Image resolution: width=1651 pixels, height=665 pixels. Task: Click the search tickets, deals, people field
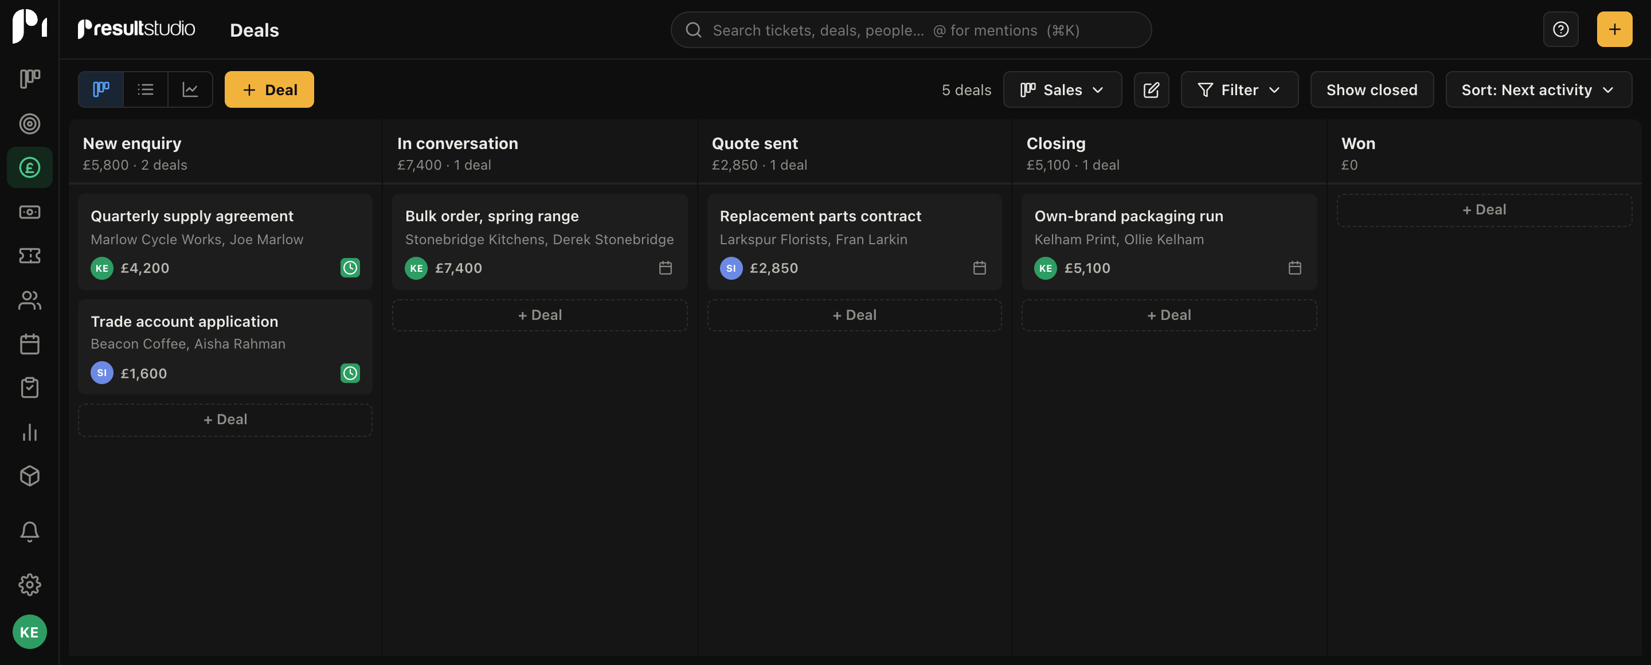[x=911, y=30]
